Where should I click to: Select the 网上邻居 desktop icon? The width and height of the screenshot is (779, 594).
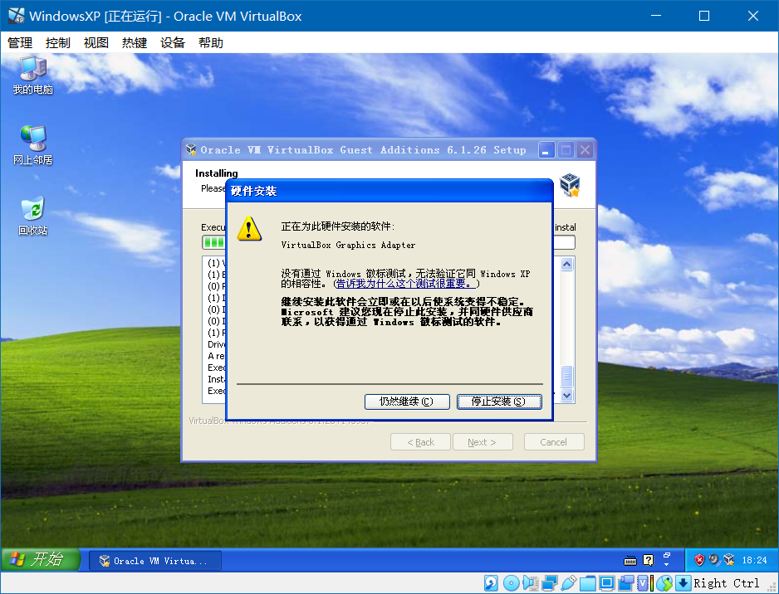point(32,145)
